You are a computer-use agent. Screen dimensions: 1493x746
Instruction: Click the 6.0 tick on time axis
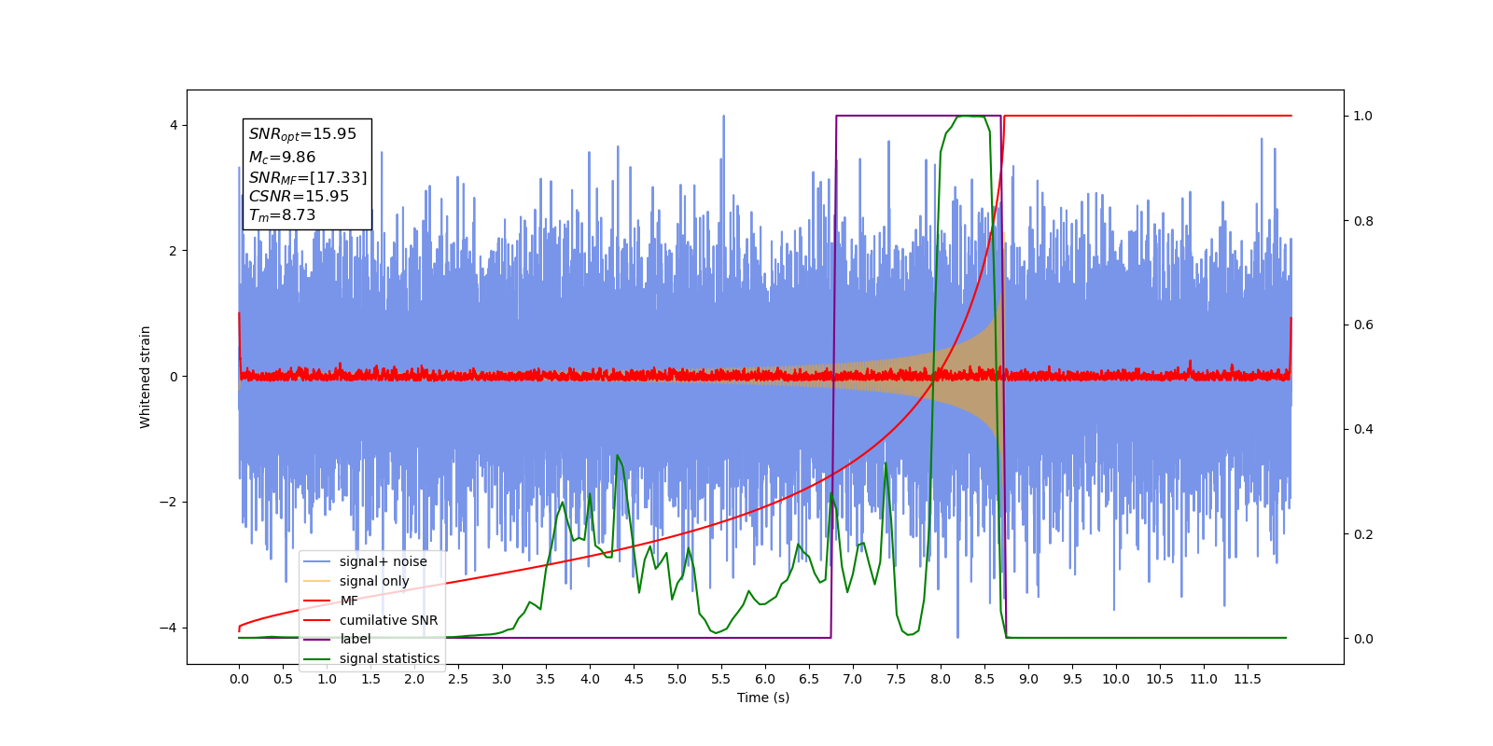click(765, 679)
